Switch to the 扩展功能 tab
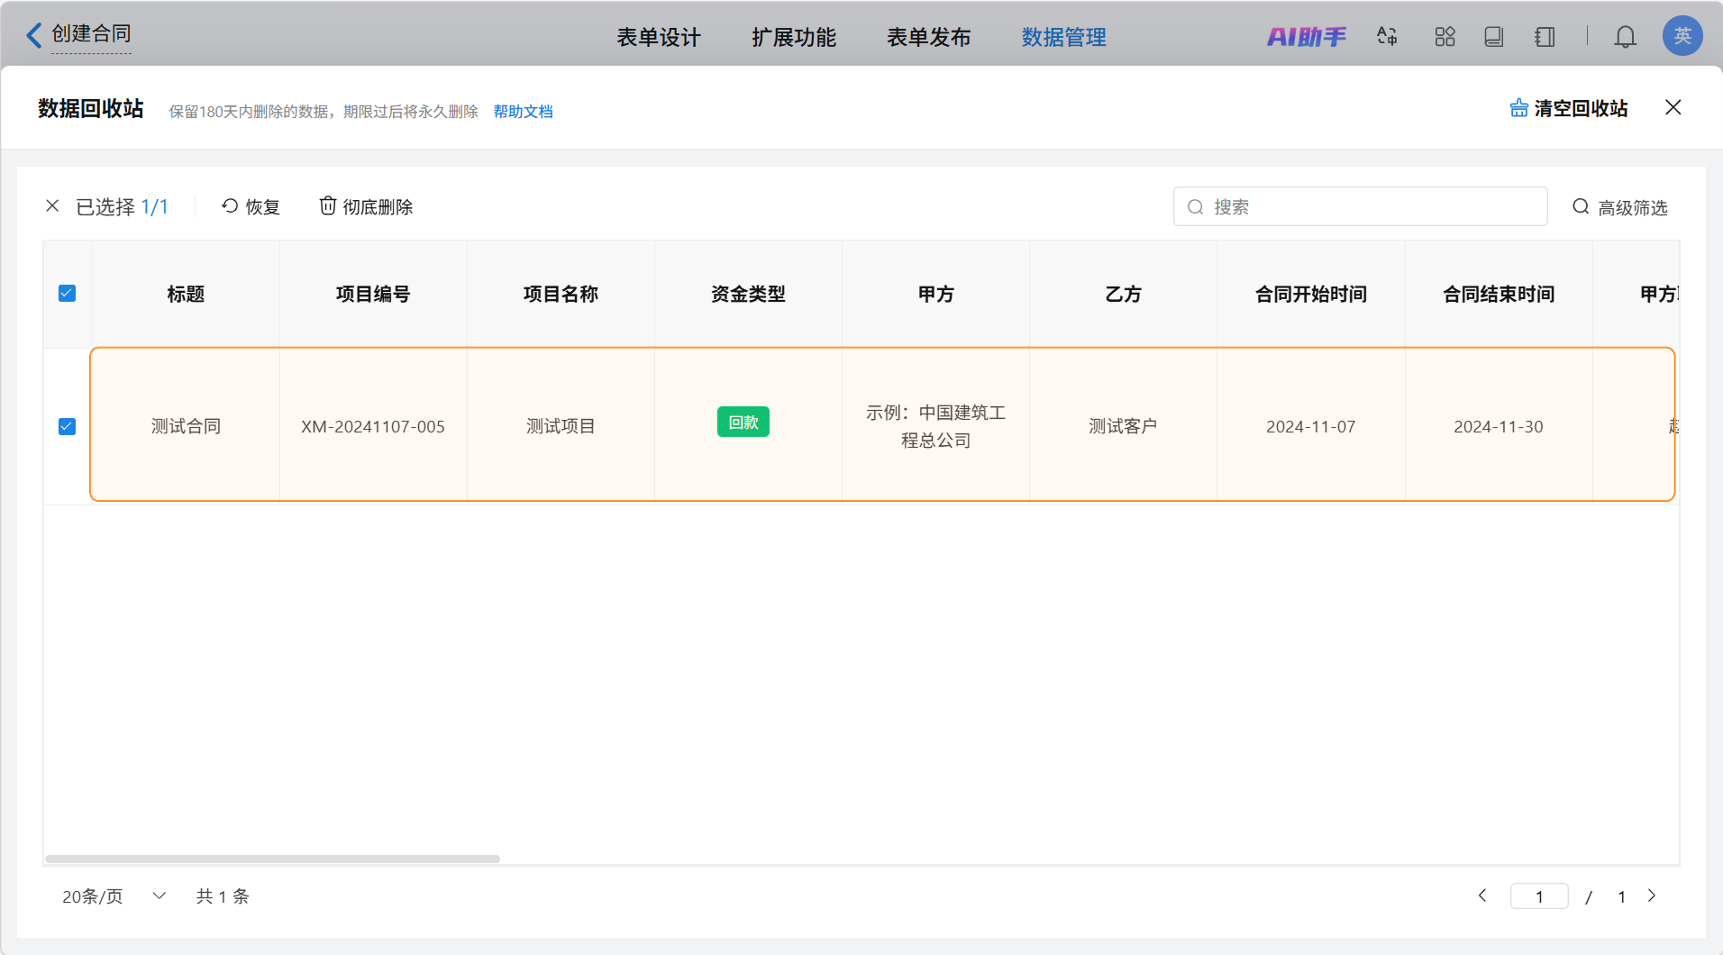The height and width of the screenshot is (955, 1723). pos(793,38)
